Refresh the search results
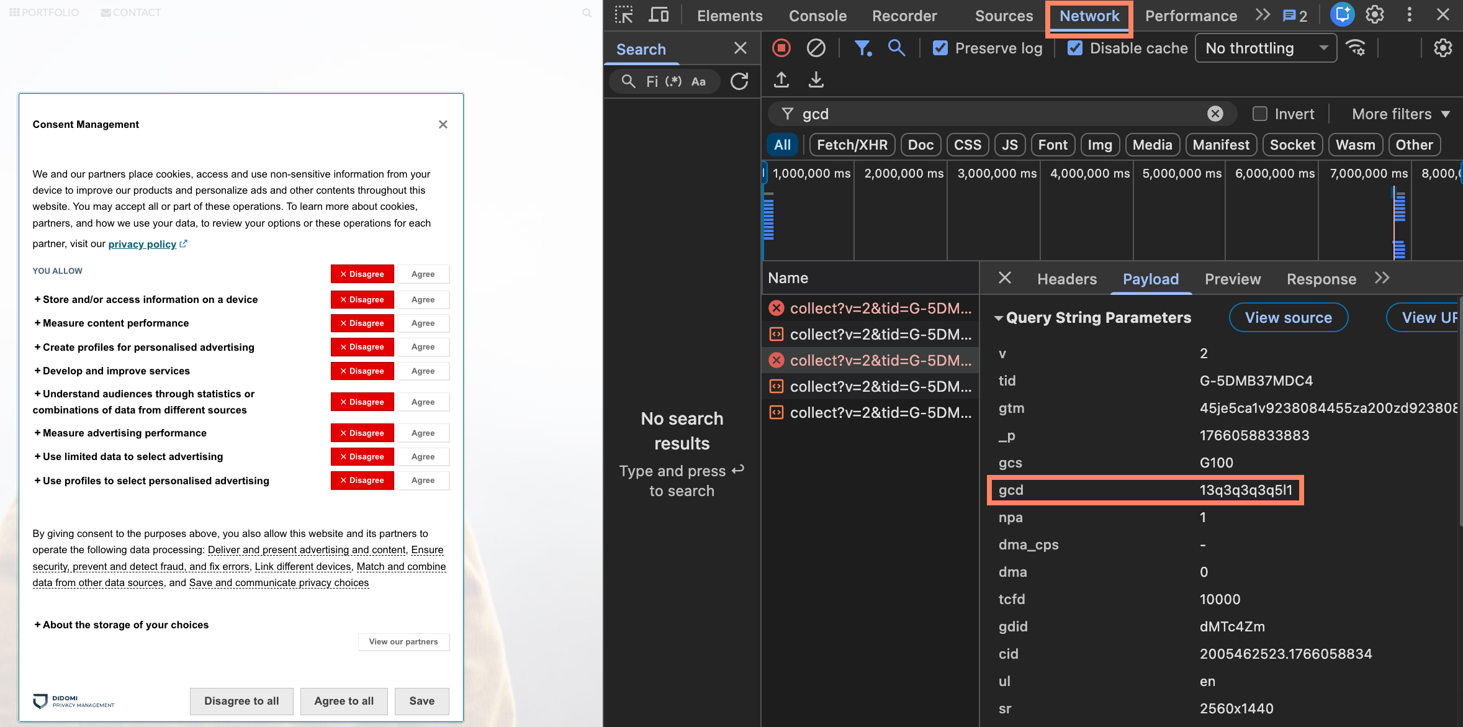This screenshot has width=1463, height=727. pyautogui.click(x=739, y=81)
